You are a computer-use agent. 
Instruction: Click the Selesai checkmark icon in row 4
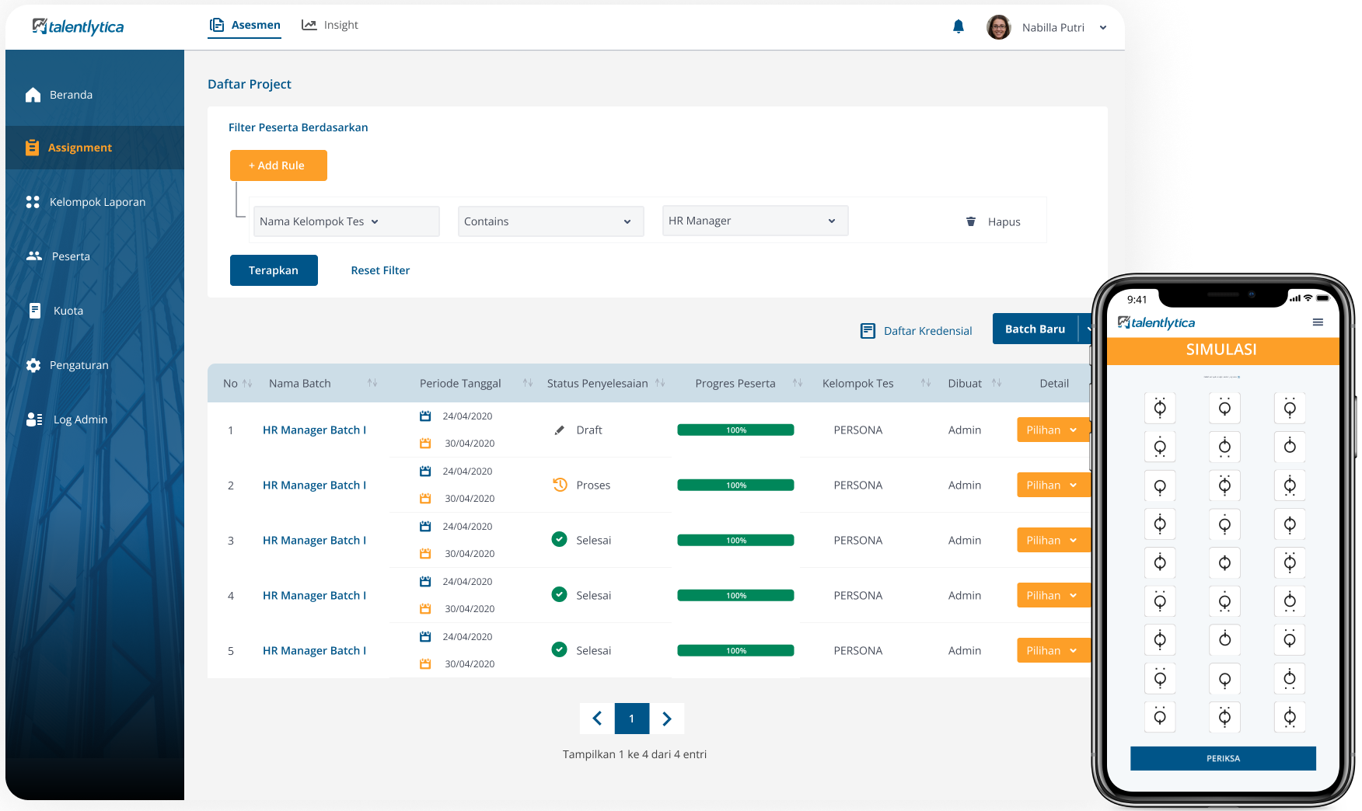[x=559, y=594]
